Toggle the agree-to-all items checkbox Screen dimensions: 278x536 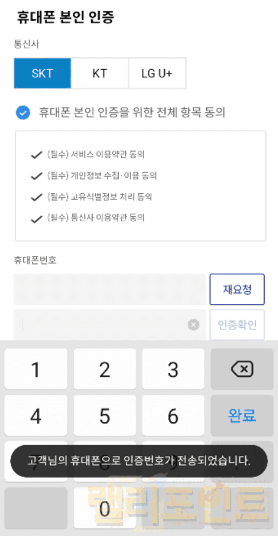(x=23, y=113)
